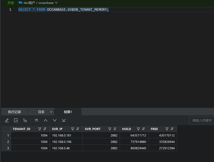Click the edit pencil icon in results toolbar

[x=7, y=121]
